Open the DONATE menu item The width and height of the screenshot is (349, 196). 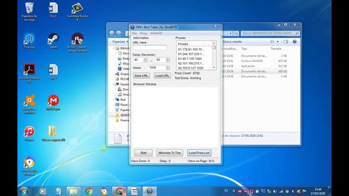157,33
